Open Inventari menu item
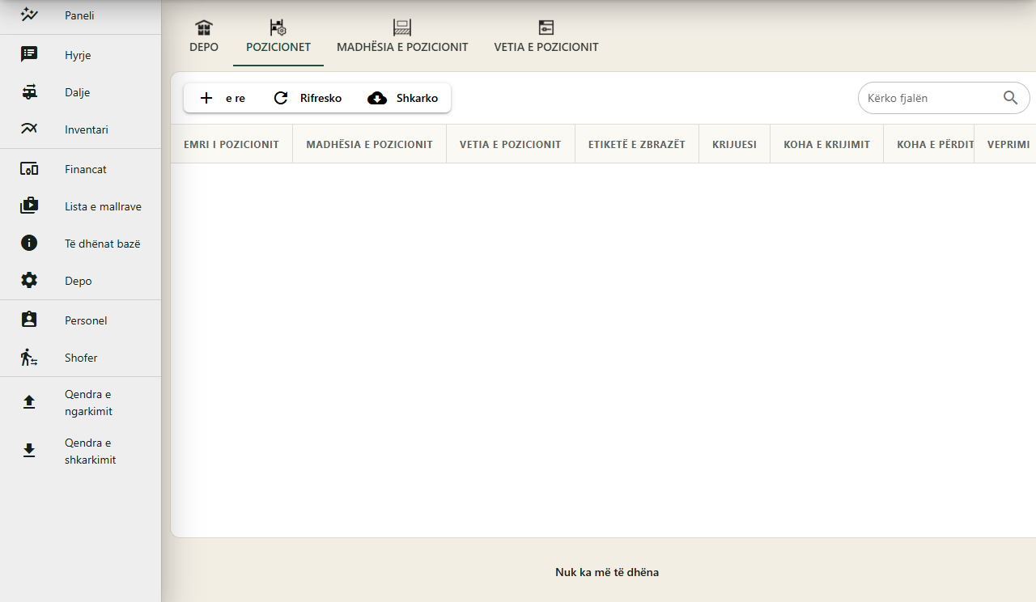 [x=80, y=129]
